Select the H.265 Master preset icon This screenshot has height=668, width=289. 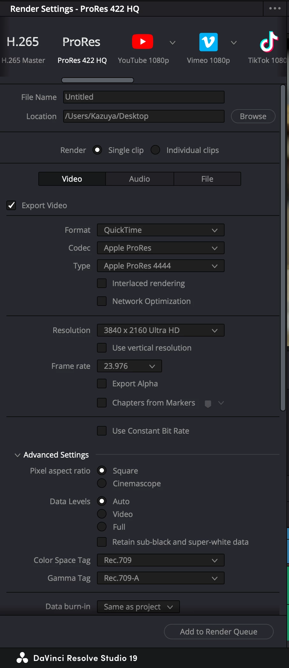[x=23, y=42]
